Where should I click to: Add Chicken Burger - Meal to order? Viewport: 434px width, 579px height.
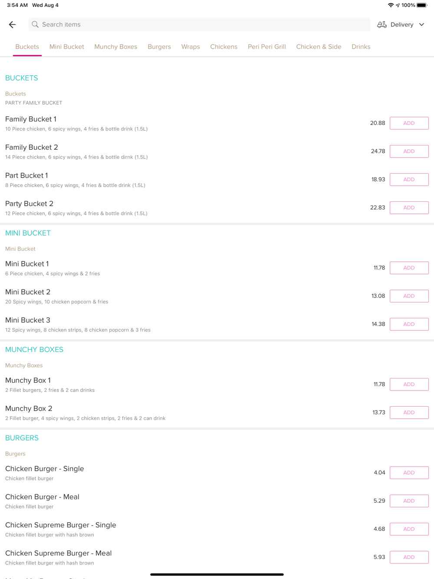click(409, 501)
